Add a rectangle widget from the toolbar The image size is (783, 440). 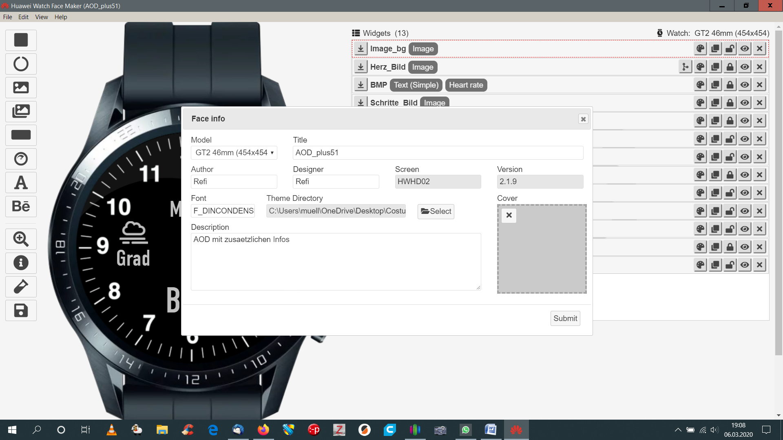click(21, 40)
